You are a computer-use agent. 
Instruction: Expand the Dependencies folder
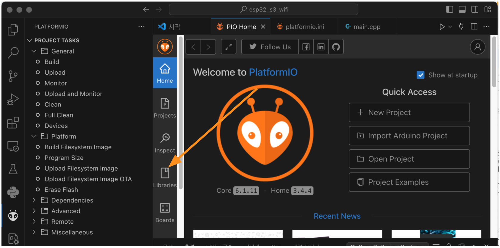pyautogui.click(x=34, y=200)
